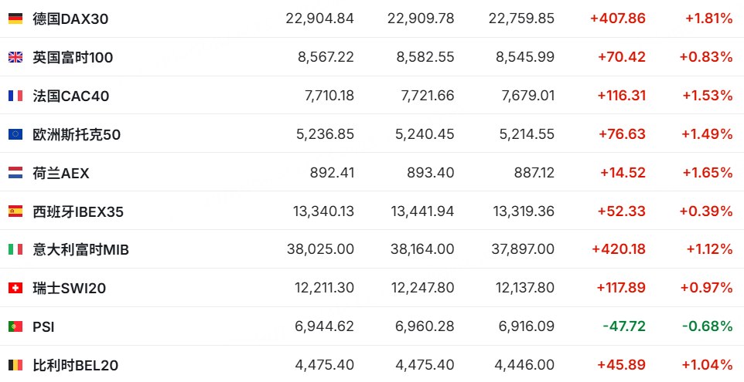Open the 法国CAC40 index link
The height and width of the screenshot is (382, 744).
(70, 96)
